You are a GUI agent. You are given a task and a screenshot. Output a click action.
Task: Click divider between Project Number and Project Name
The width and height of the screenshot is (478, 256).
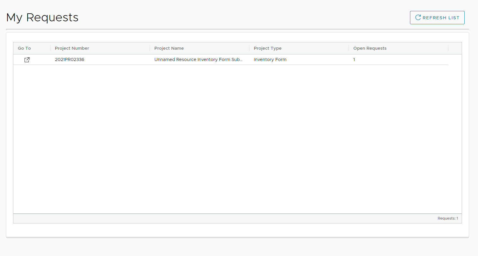tap(150, 48)
